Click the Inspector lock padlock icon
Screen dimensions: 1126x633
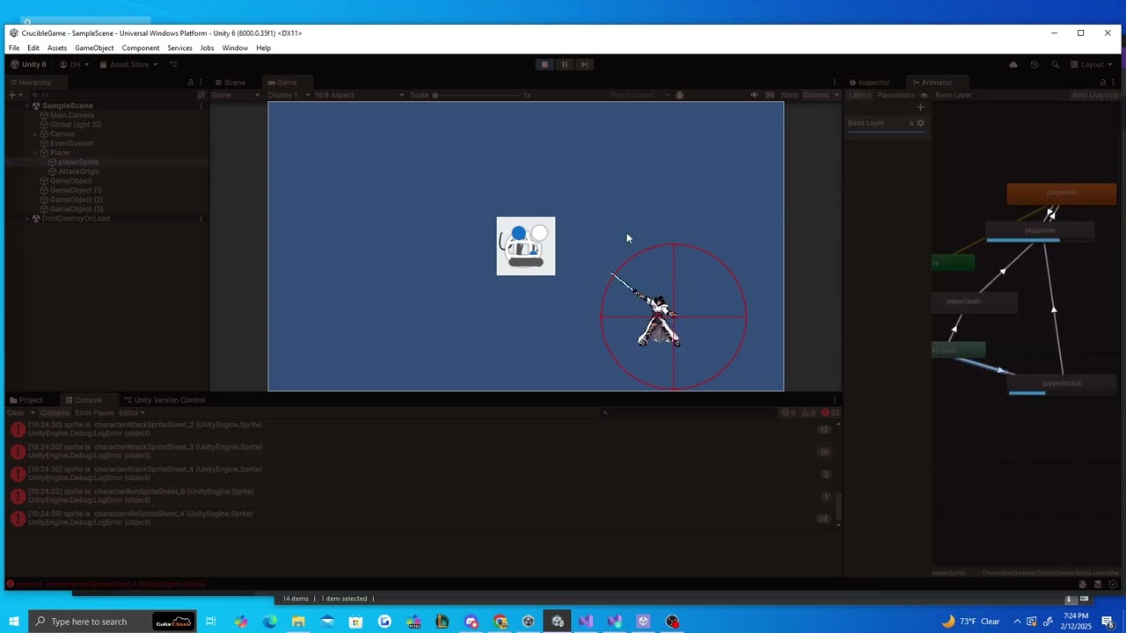pos(1103,82)
